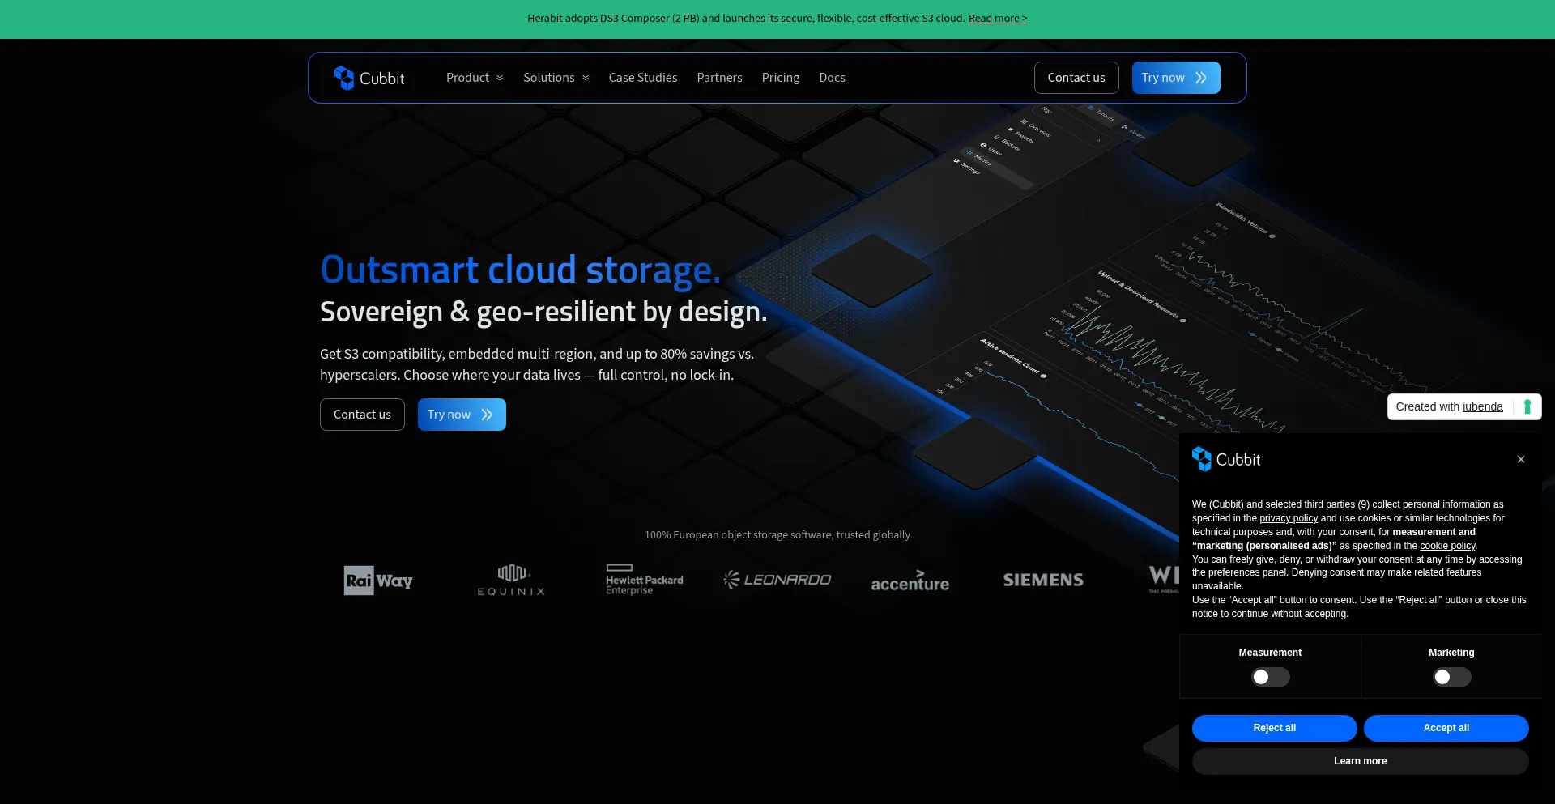Click 'Sovereign & geo-resilient by design.' subheading
Image resolution: width=1555 pixels, height=804 pixels.
[543, 312]
